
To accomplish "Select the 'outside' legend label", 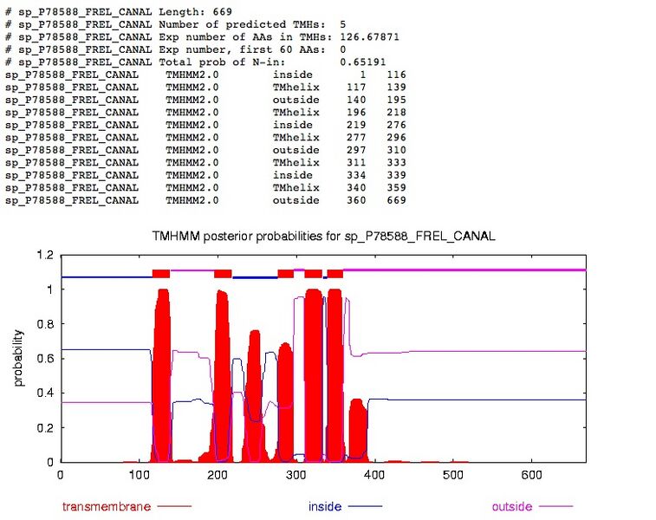I will 511,506.
